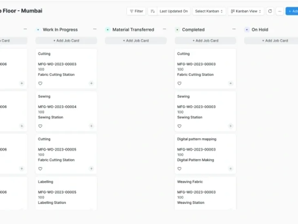The height and width of the screenshot is (224, 298).
Task: Add Job Card in Completed column
Action: [x=205, y=40]
